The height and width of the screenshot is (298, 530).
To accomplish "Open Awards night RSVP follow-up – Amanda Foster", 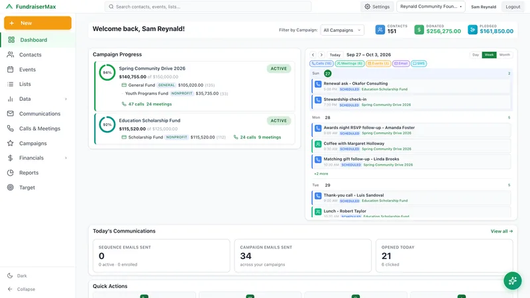I will pos(411,130).
